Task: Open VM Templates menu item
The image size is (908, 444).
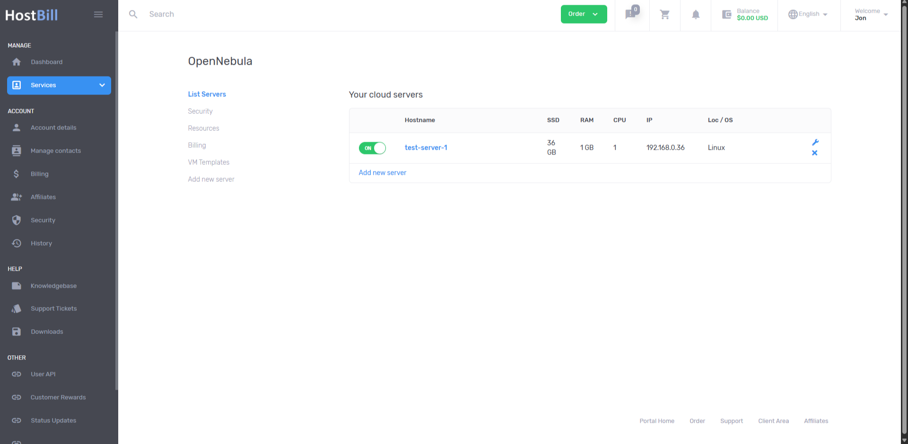Action: [209, 162]
